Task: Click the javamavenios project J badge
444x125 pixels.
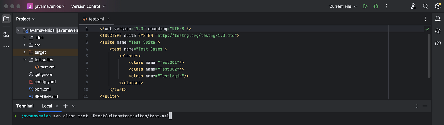Action: click(x=30, y=6)
